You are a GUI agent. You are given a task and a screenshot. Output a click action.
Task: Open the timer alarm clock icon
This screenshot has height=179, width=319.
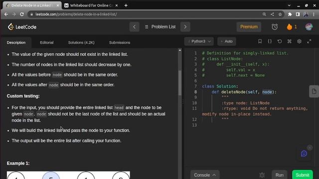[x=275, y=27]
